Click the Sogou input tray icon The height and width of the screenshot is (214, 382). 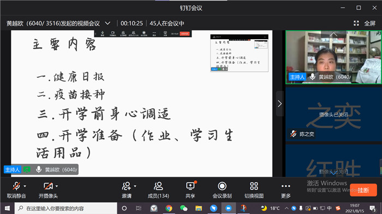click(338, 208)
